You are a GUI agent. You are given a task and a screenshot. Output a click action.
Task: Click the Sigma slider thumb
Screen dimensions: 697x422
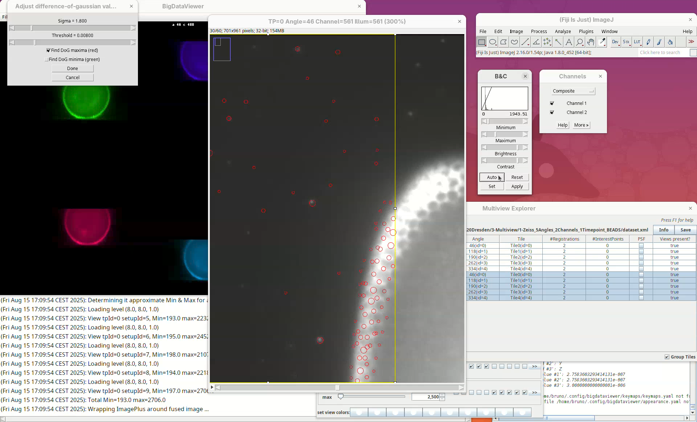(32, 28)
